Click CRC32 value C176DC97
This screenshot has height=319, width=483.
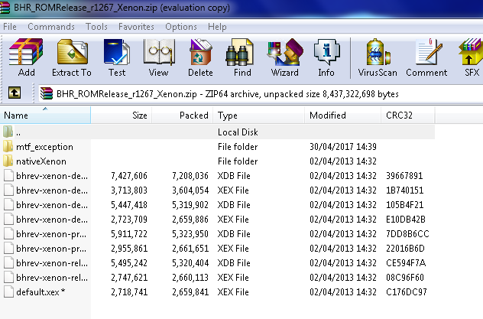coord(407,292)
